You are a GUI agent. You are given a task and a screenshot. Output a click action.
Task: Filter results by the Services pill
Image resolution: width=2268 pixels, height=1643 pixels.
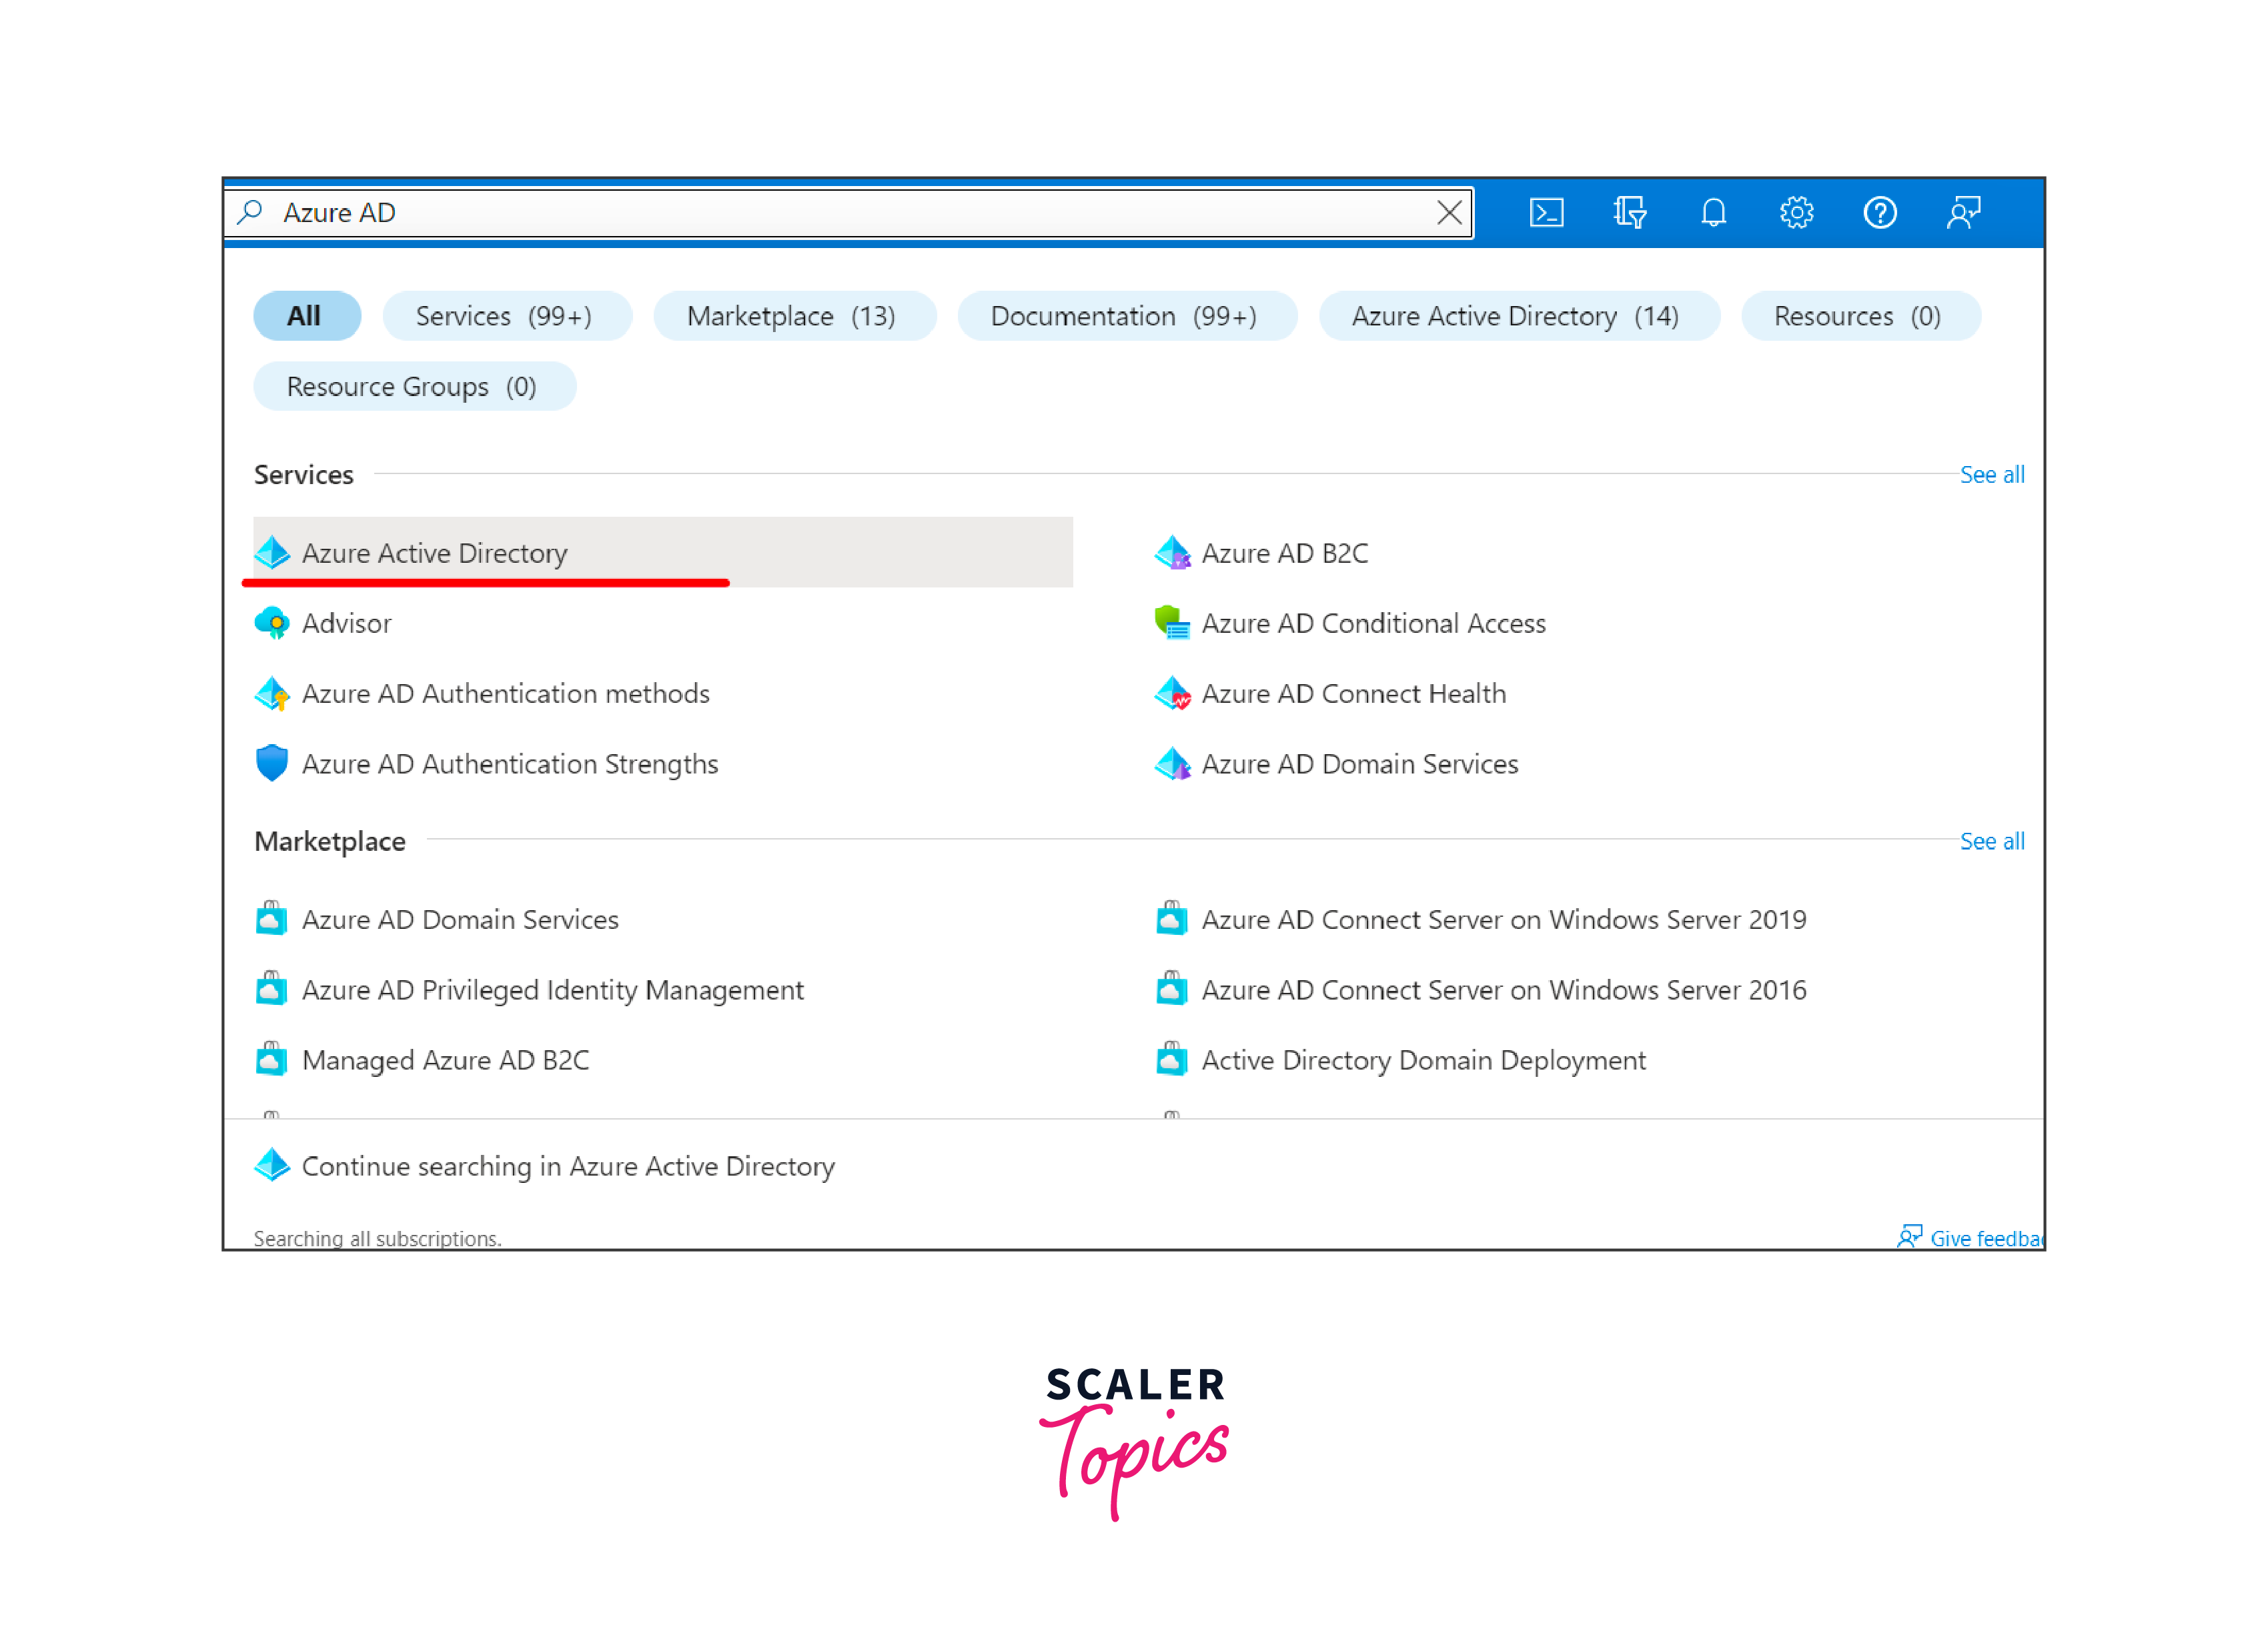[x=505, y=316]
